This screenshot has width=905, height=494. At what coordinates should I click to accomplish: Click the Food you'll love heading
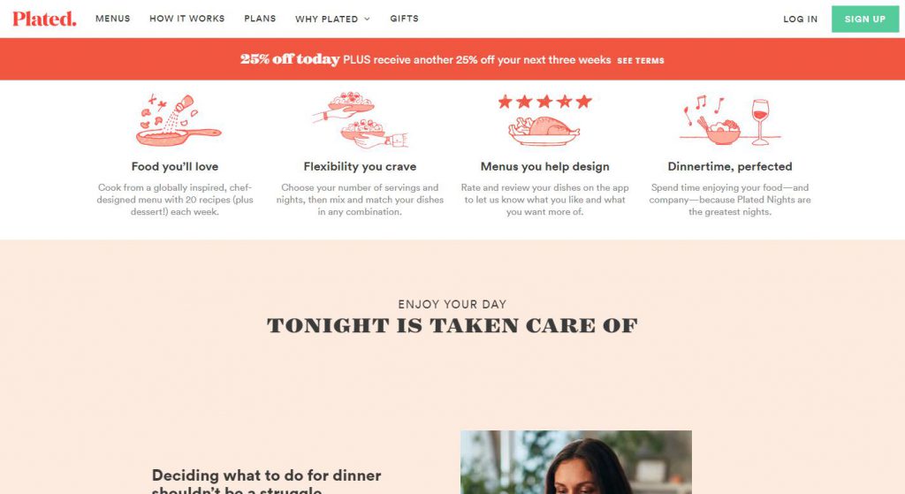coord(175,166)
